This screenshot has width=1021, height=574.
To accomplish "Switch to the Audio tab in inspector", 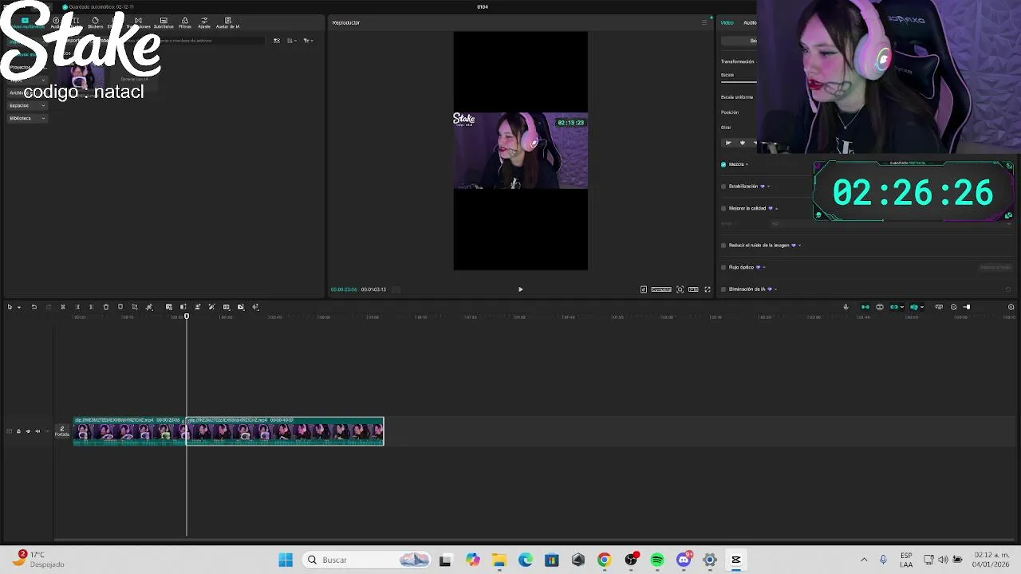I will [x=750, y=22].
